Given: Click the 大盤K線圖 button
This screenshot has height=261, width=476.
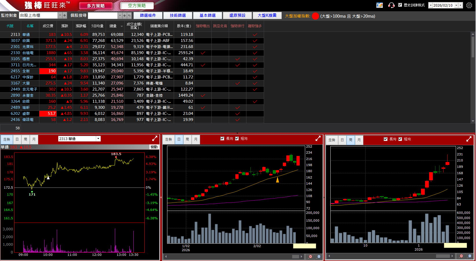Looking at the screenshot, I should (267, 15).
